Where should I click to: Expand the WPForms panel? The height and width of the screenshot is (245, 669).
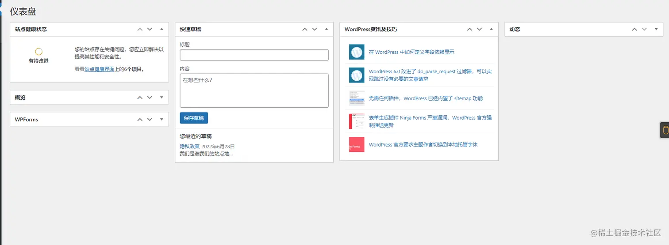161,119
